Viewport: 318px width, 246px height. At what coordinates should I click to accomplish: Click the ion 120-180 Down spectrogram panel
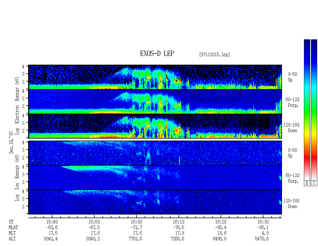[155, 202]
